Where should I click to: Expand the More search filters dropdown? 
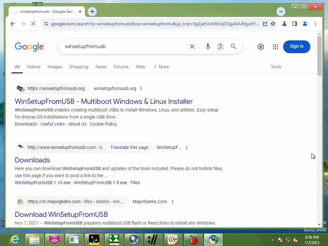coord(161,67)
